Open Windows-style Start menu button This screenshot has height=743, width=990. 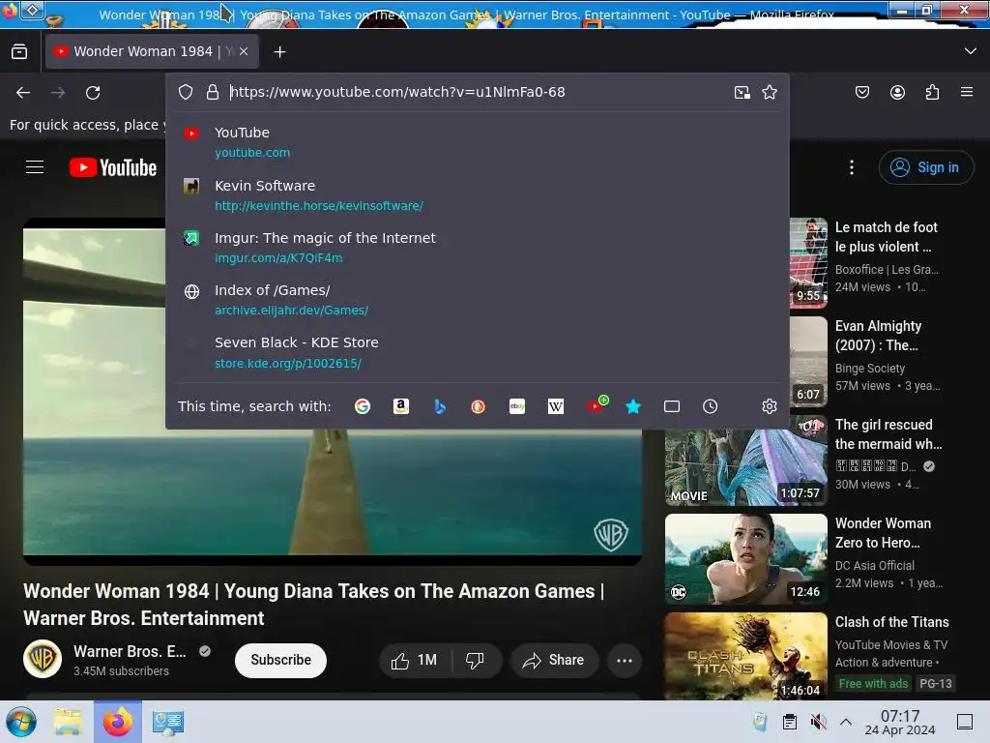pos(21,722)
